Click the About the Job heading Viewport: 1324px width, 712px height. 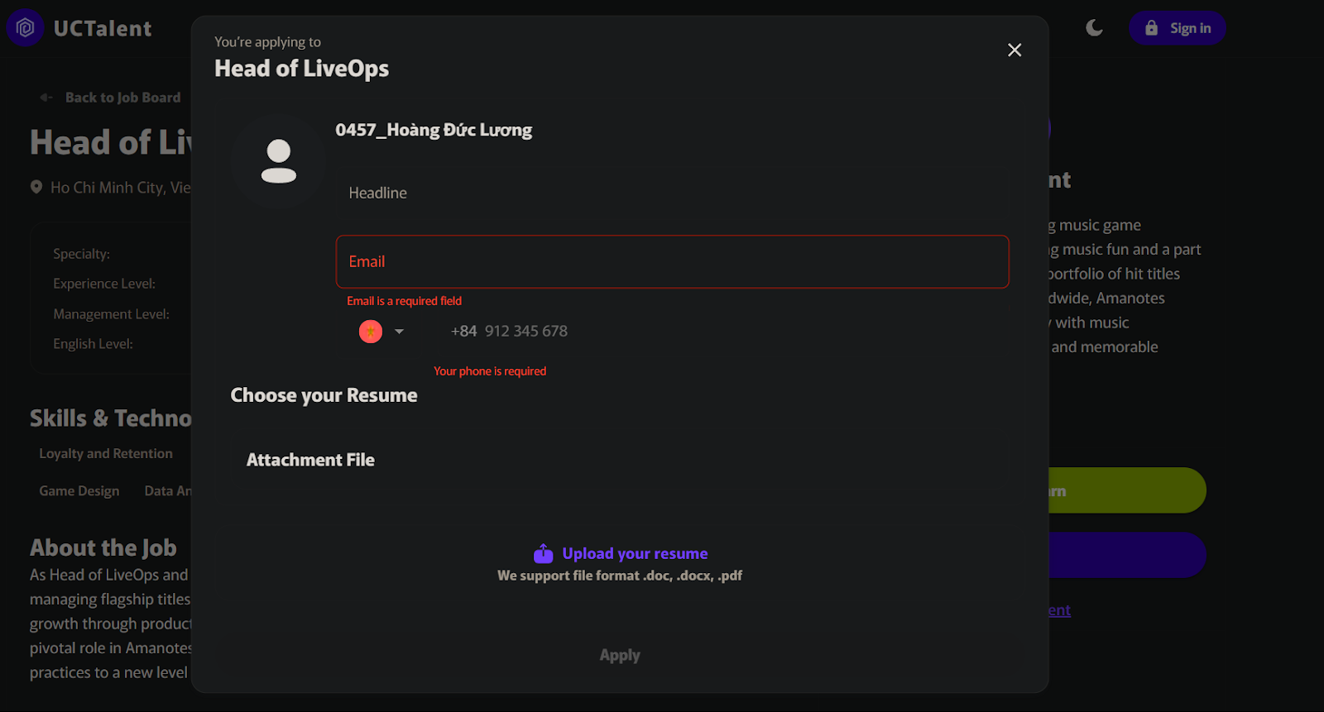tap(103, 548)
